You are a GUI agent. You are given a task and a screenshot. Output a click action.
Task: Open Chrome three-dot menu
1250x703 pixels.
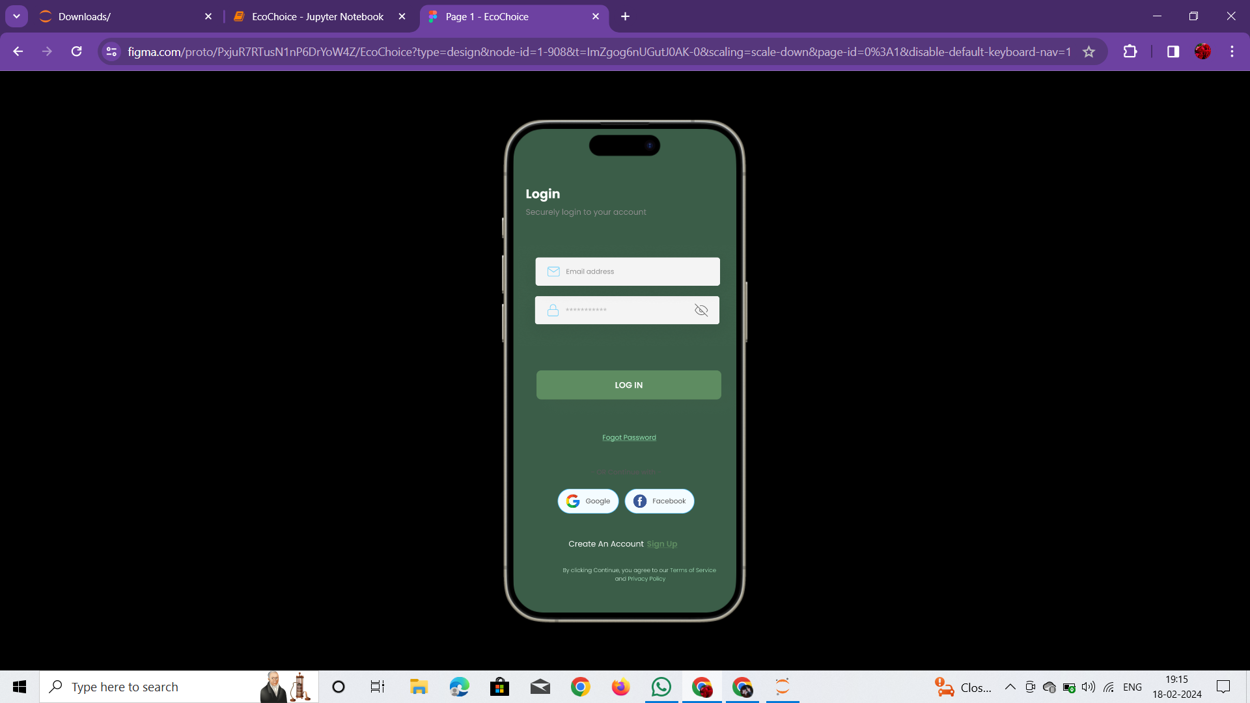[1232, 52]
